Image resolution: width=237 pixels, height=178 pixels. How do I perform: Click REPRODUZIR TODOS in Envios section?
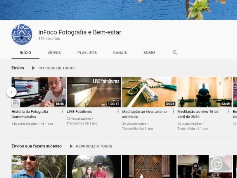56,68
